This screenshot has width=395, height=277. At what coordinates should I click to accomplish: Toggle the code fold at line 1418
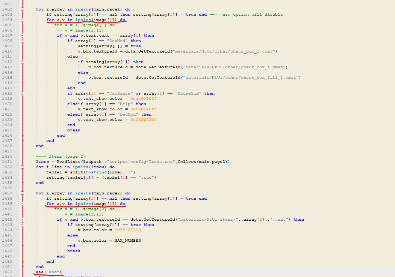[21, 93]
